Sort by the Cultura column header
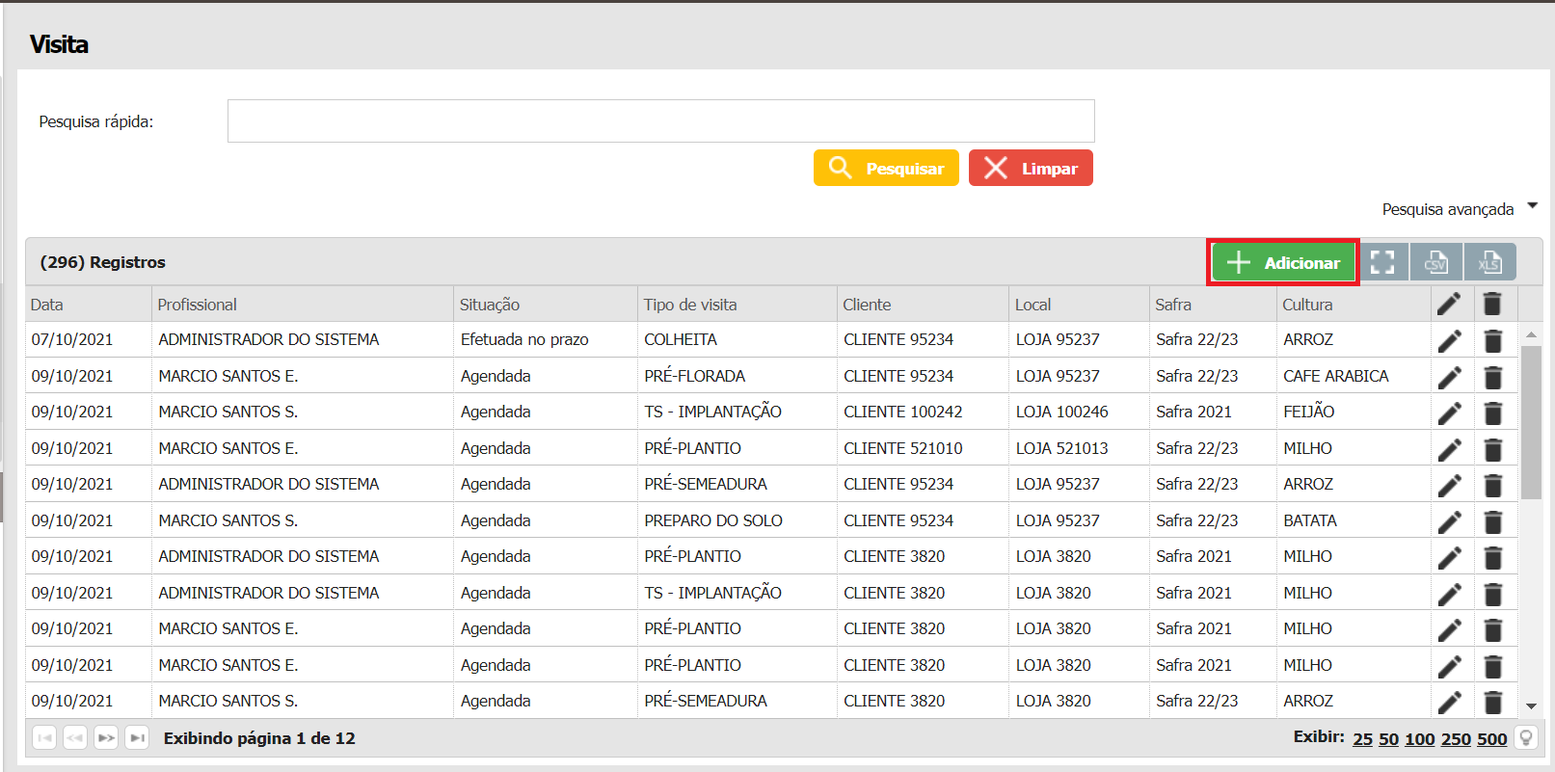The height and width of the screenshot is (772, 1555). pos(1354,305)
